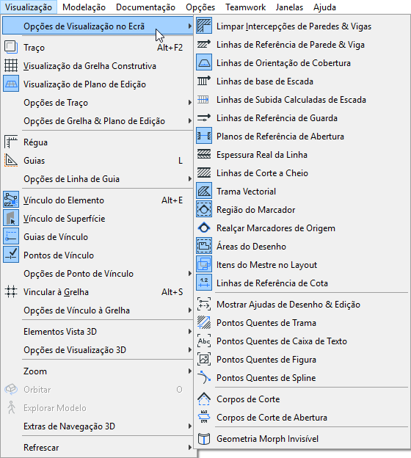Click the Corpos de Corte icon
Image resolution: width=411 pixels, height=458 pixels.
pos(204,399)
